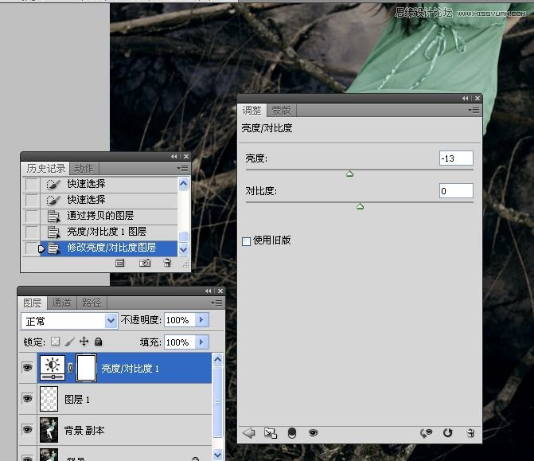
Task: Return to adjustment list with back arrow
Action: click(249, 433)
